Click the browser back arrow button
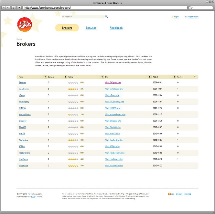Image resolution: width=215 pixels, height=214 pixels. pyautogui.click(x=4, y=7)
